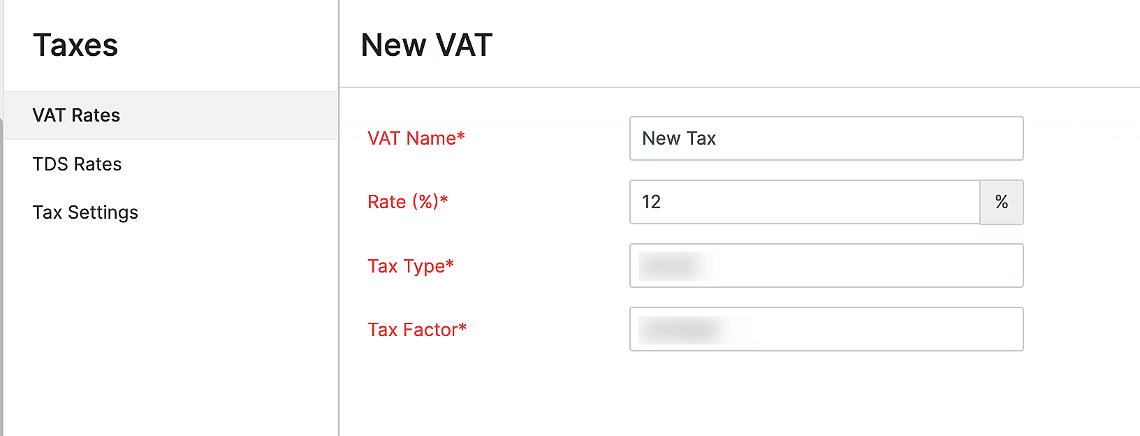Click the Tax Factor label

pos(417,329)
